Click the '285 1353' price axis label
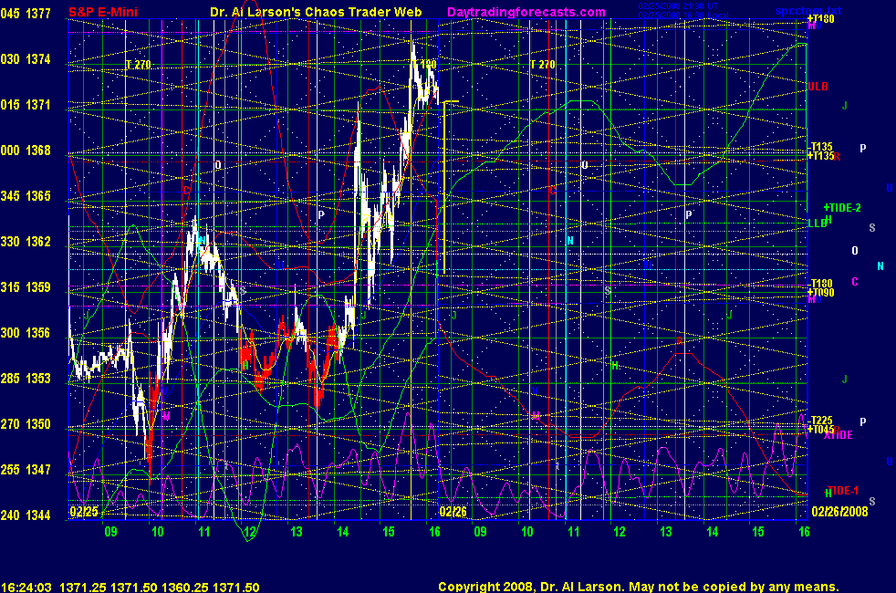 coord(26,379)
